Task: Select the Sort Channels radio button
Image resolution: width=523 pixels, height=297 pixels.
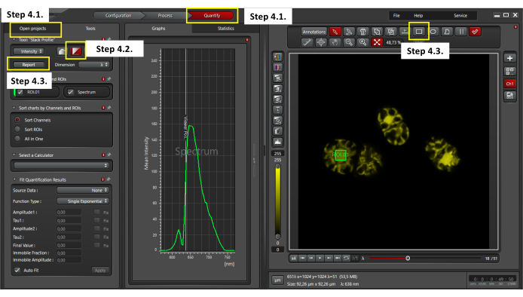Action: 17,120
